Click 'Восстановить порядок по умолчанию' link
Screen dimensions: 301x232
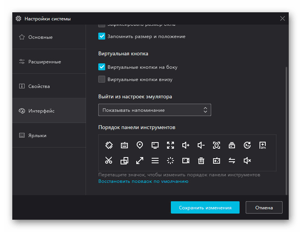(143, 181)
